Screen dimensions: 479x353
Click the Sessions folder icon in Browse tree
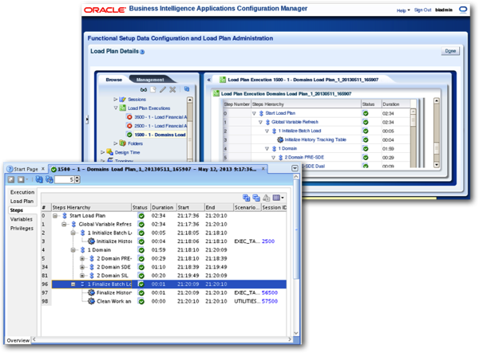coord(122,100)
